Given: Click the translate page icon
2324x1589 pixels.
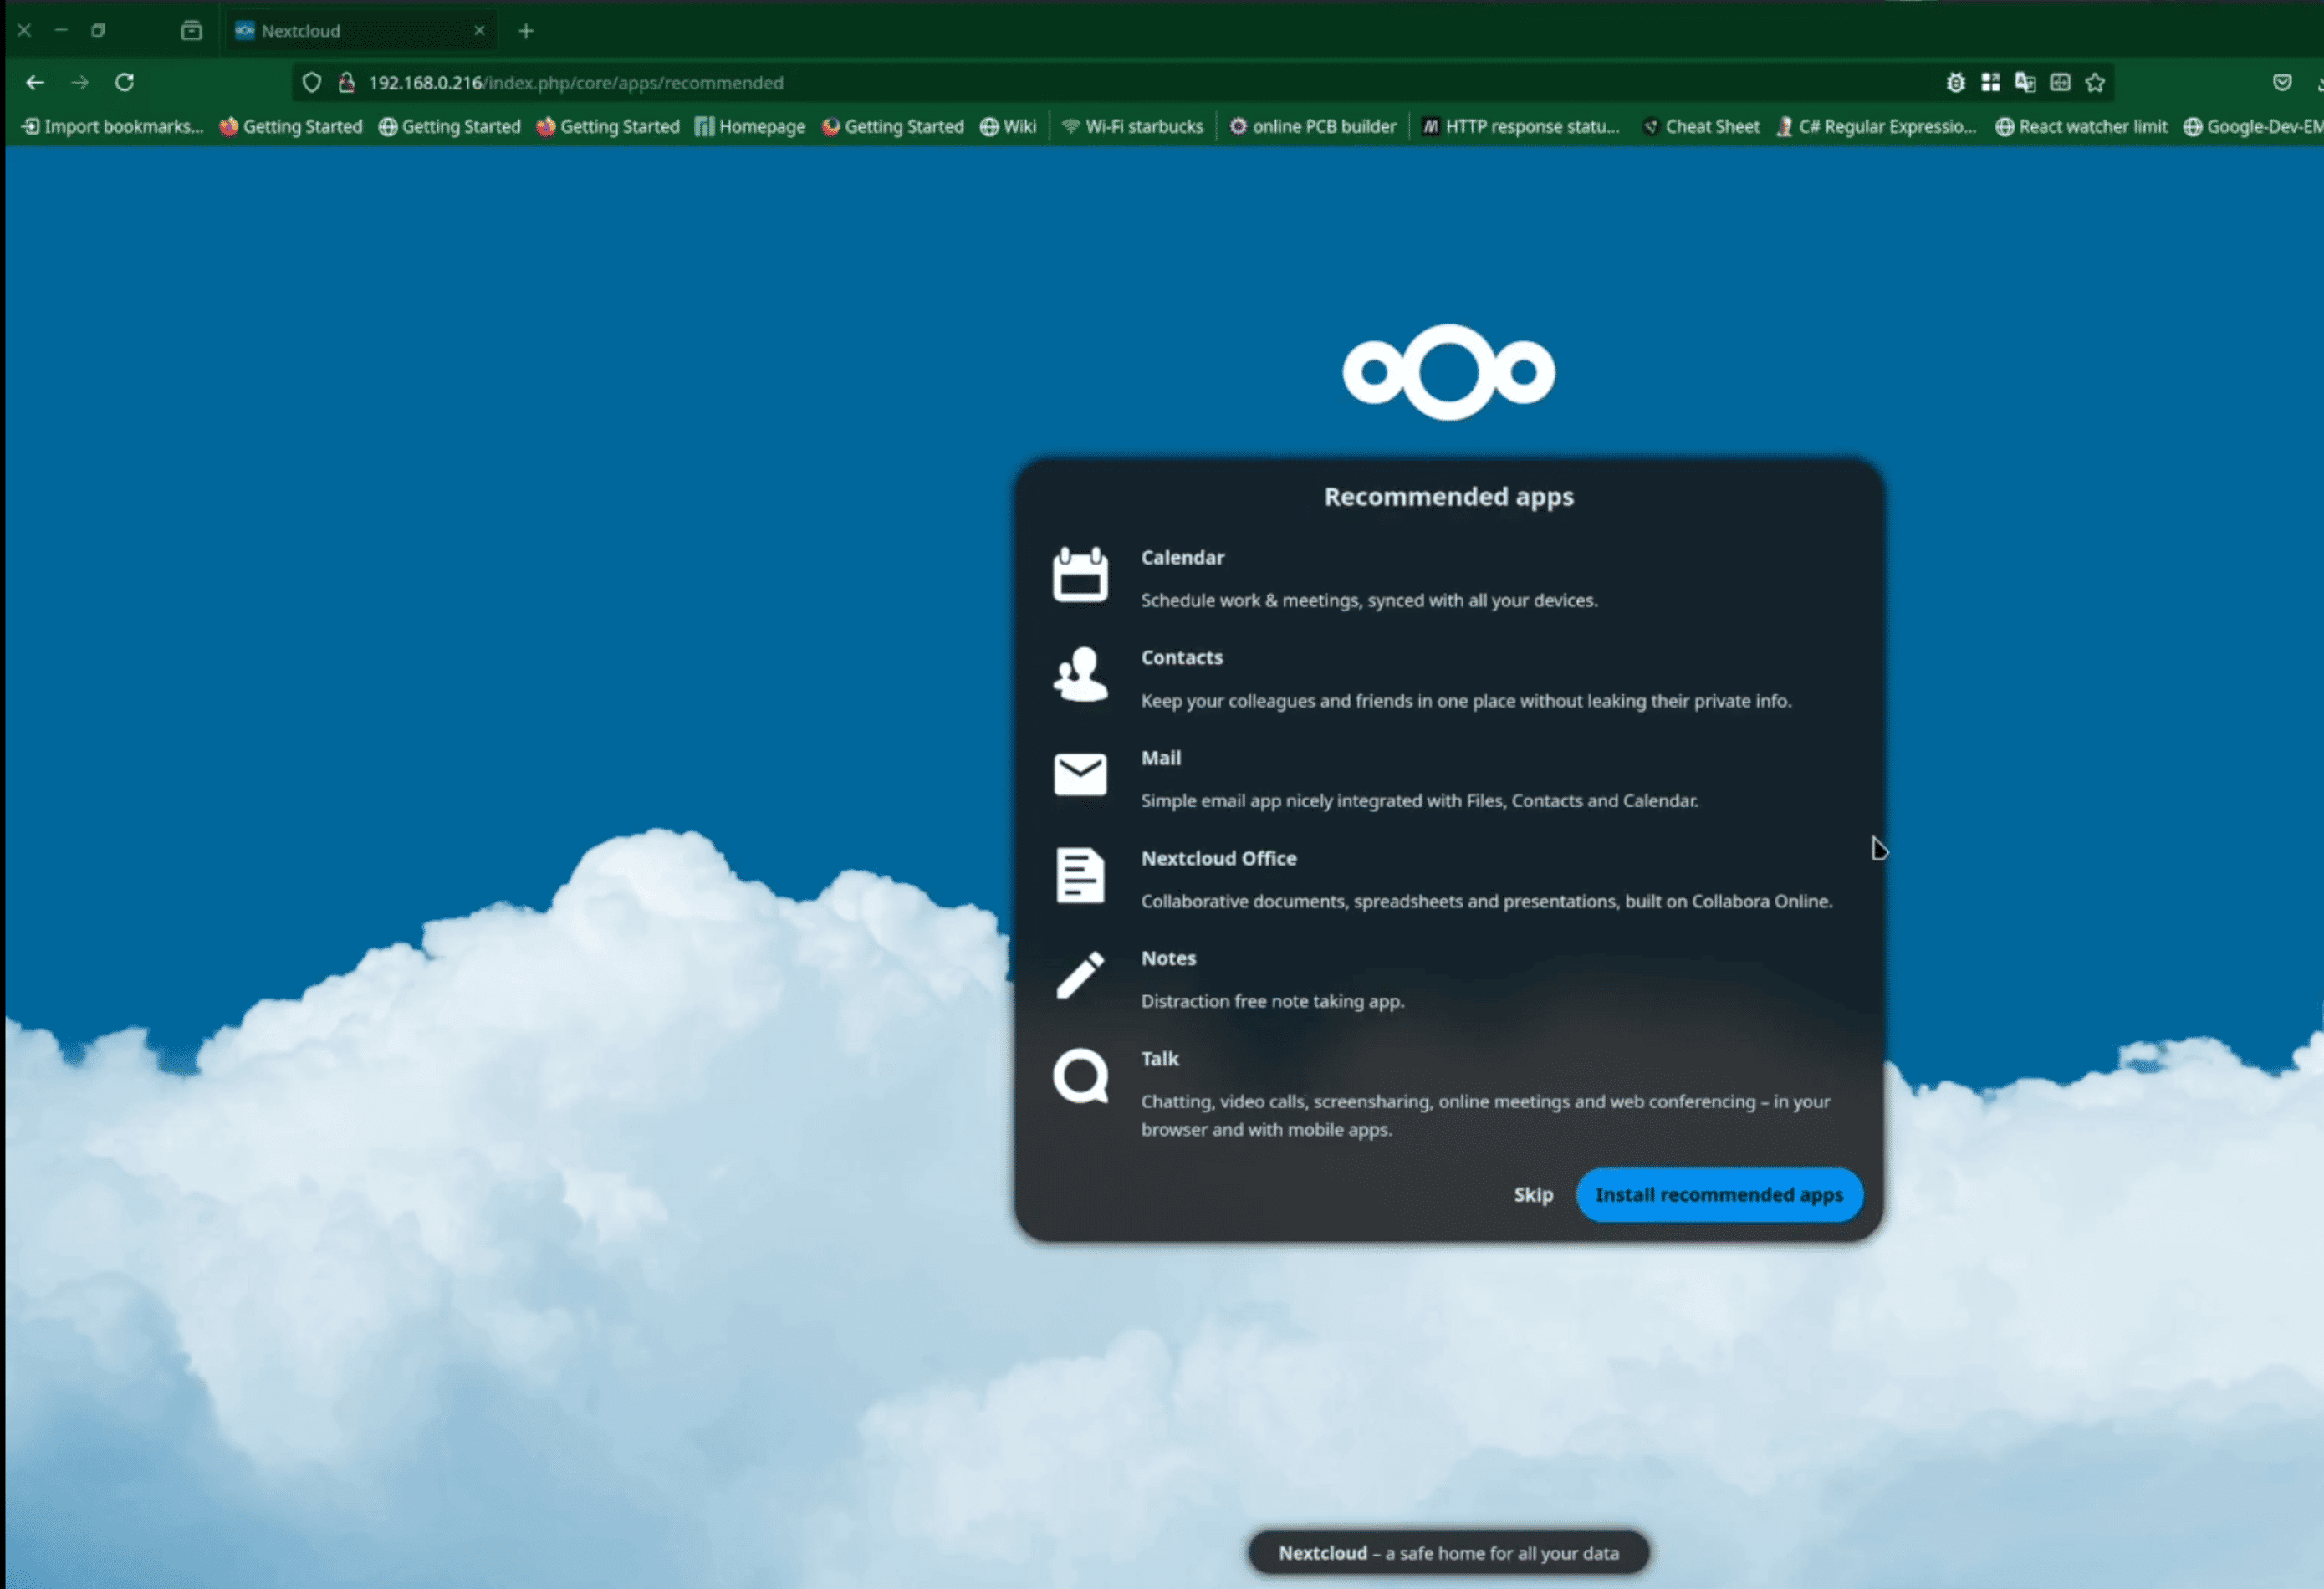Looking at the screenshot, I should 2025,83.
